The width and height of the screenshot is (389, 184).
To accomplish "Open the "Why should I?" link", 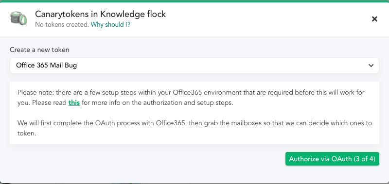I will [110, 24].
